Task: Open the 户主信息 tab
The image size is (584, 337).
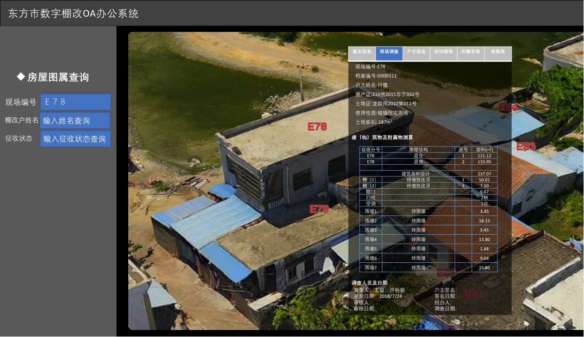Action: 416,54
